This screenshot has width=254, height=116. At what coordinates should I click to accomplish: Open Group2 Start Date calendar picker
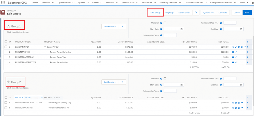(x=181, y=85)
